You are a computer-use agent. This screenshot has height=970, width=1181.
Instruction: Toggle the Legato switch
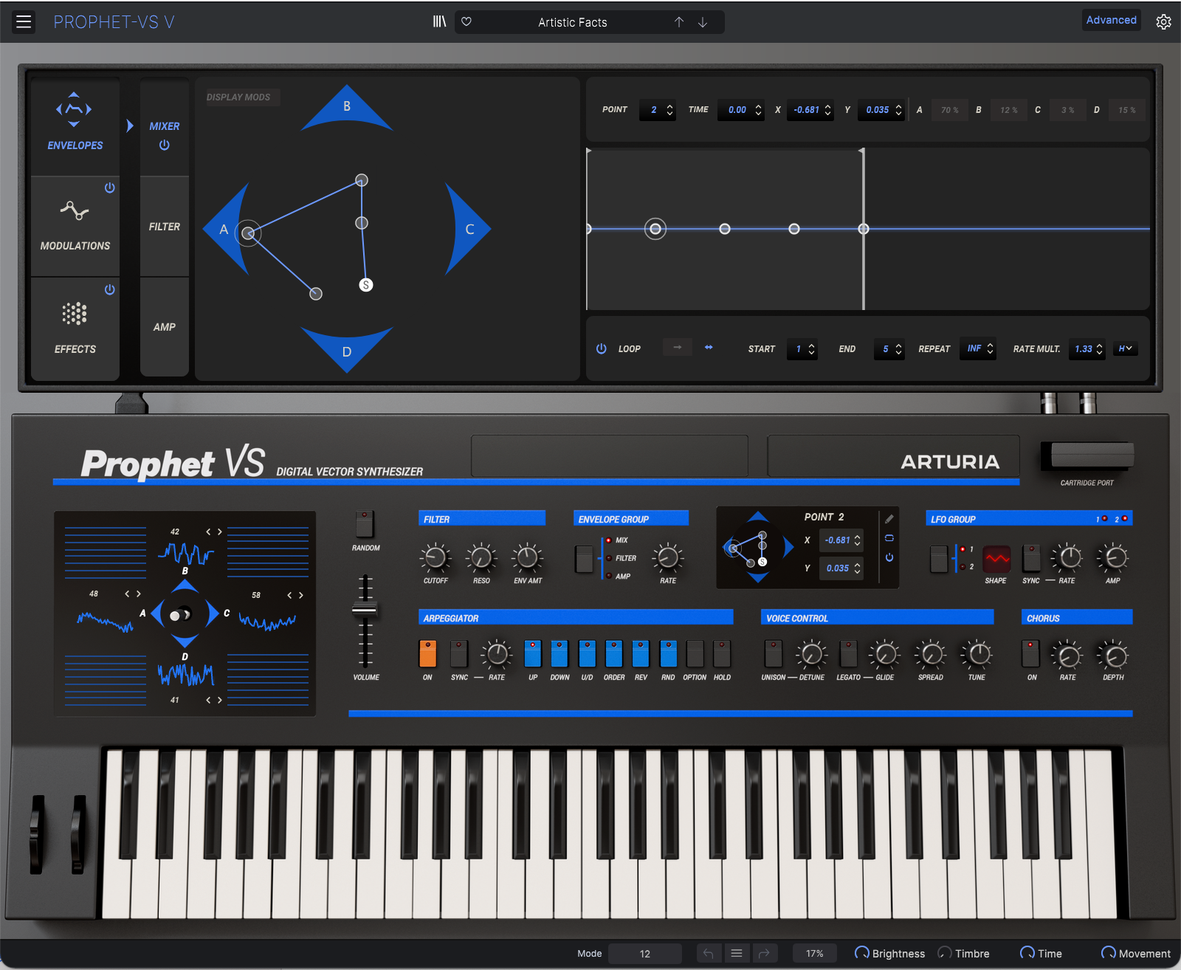[848, 653]
